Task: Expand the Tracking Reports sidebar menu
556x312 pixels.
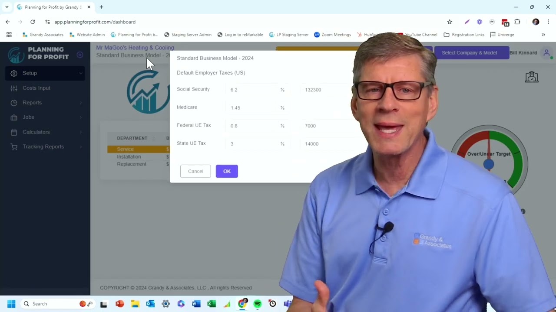Action: [x=45, y=147]
